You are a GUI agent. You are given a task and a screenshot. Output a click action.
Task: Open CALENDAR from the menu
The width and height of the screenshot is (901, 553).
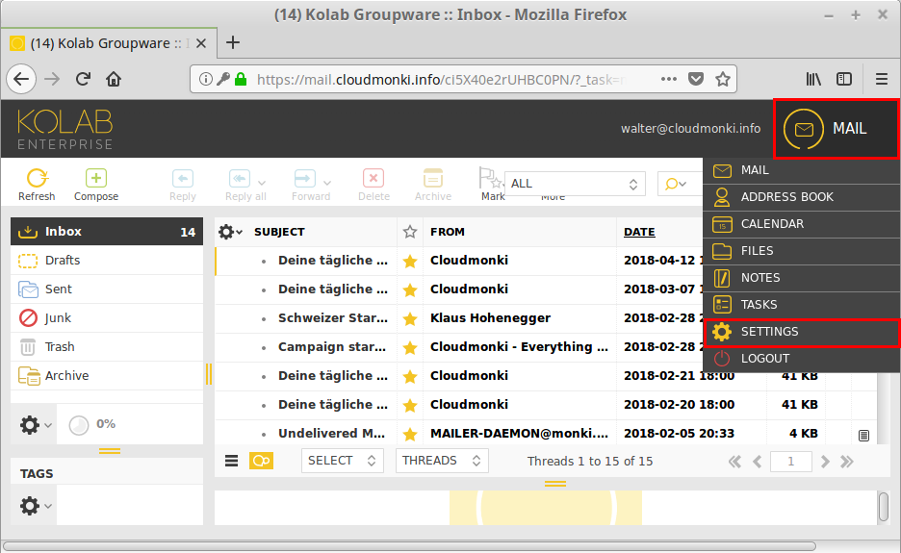coord(802,224)
